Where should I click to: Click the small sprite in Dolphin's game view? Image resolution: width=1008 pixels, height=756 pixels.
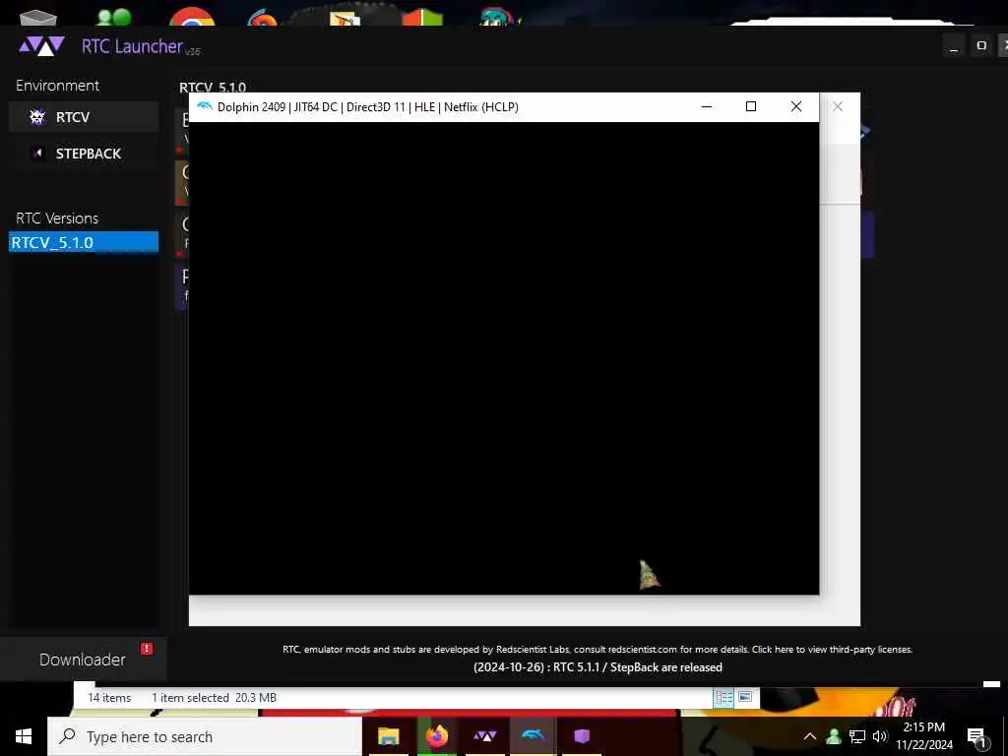650,574
